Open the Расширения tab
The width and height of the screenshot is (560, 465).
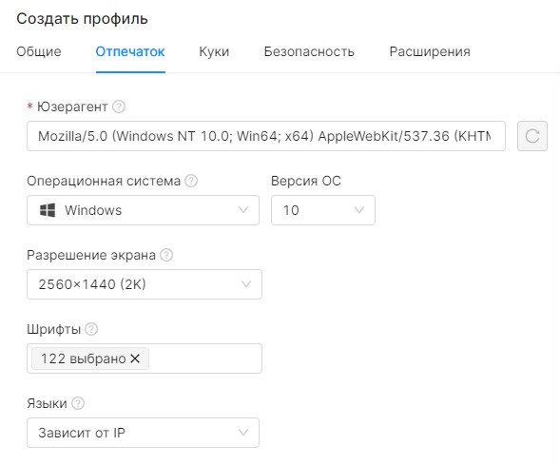pos(430,51)
